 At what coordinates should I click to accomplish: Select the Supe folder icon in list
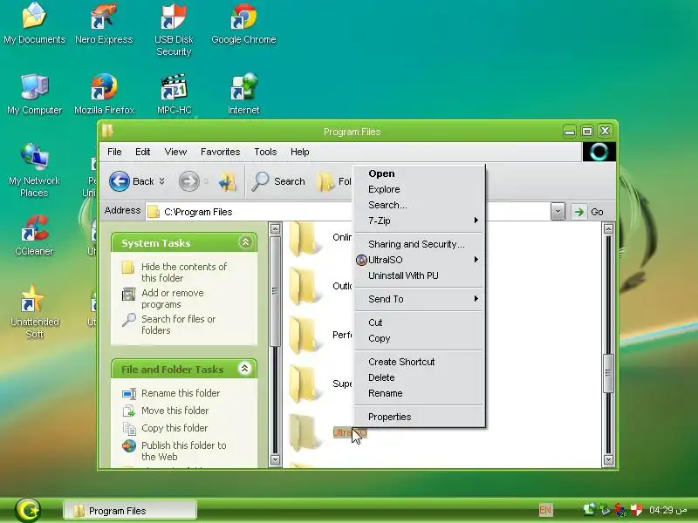pos(305,384)
